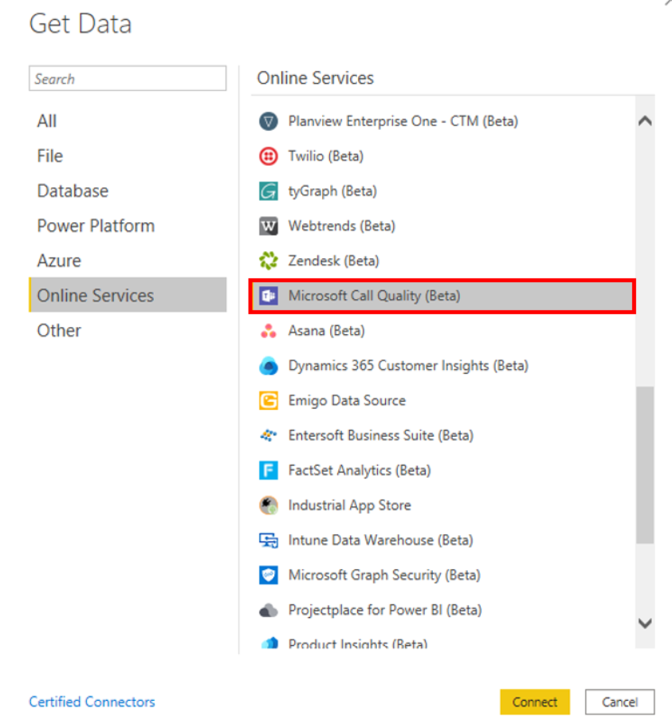
Task: Open the Certified Connectors link
Action: coord(92,702)
